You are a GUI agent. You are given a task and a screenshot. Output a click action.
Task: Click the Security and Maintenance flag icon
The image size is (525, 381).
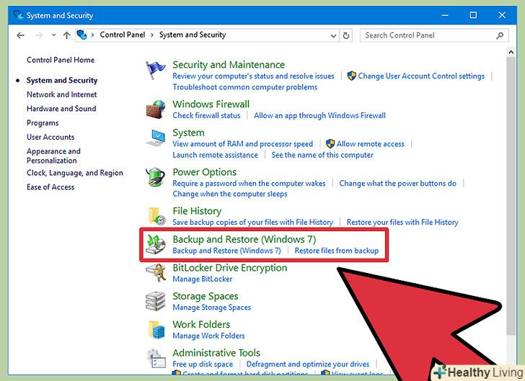point(155,70)
